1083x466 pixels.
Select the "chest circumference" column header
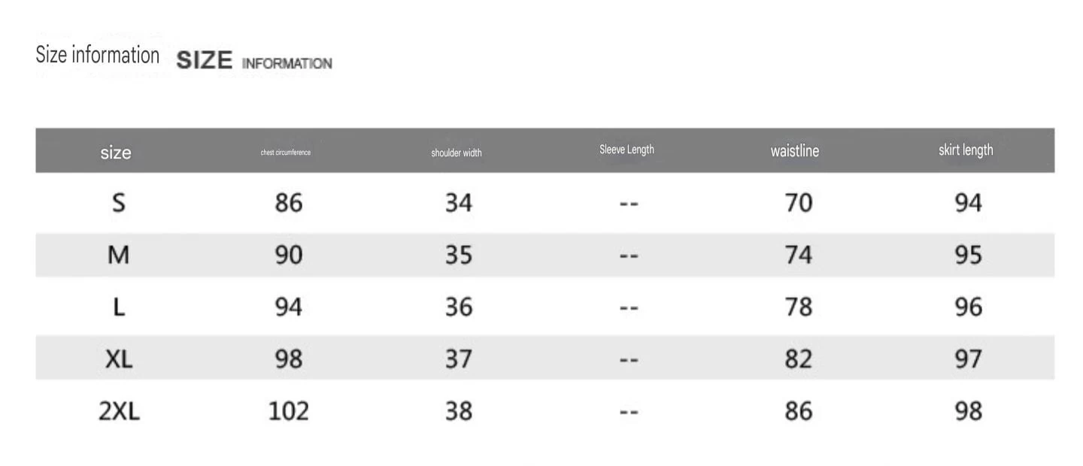(286, 153)
